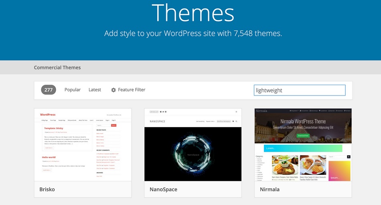Open the Feature Filter text link
Image resolution: width=381 pixels, height=205 pixels.
tap(132, 90)
